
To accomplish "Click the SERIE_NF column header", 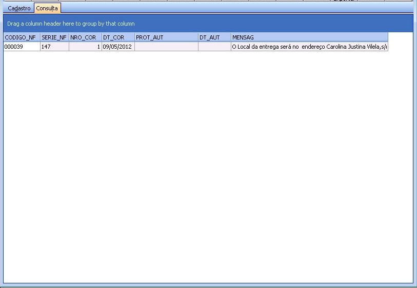I will pyautogui.click(x=54, y=37).
